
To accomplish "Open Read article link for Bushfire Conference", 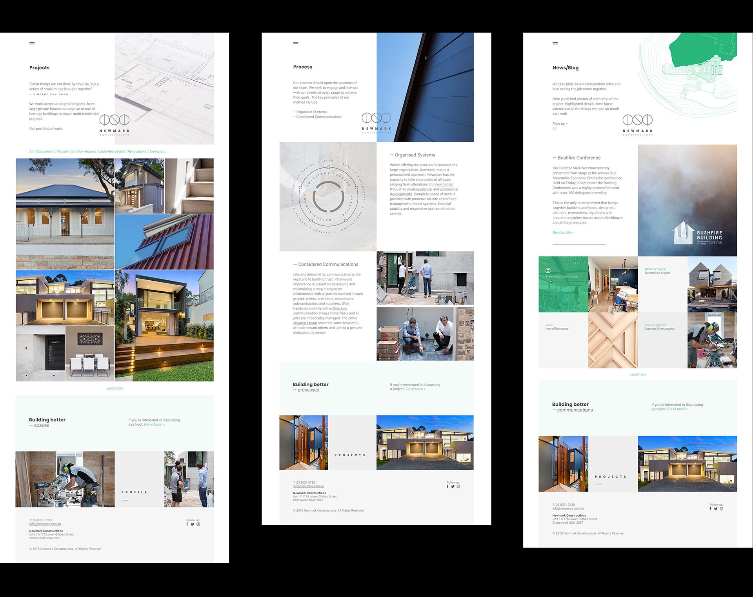I will coord(562,232).
